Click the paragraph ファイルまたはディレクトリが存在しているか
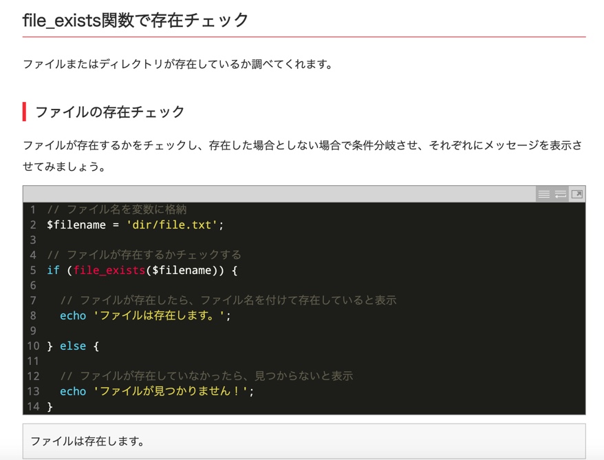 coord(177,65)
